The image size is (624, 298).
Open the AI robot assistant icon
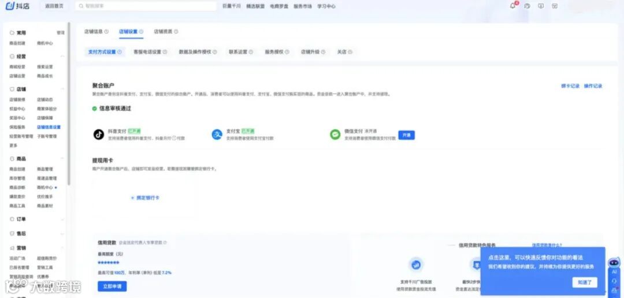pos(614,263)
